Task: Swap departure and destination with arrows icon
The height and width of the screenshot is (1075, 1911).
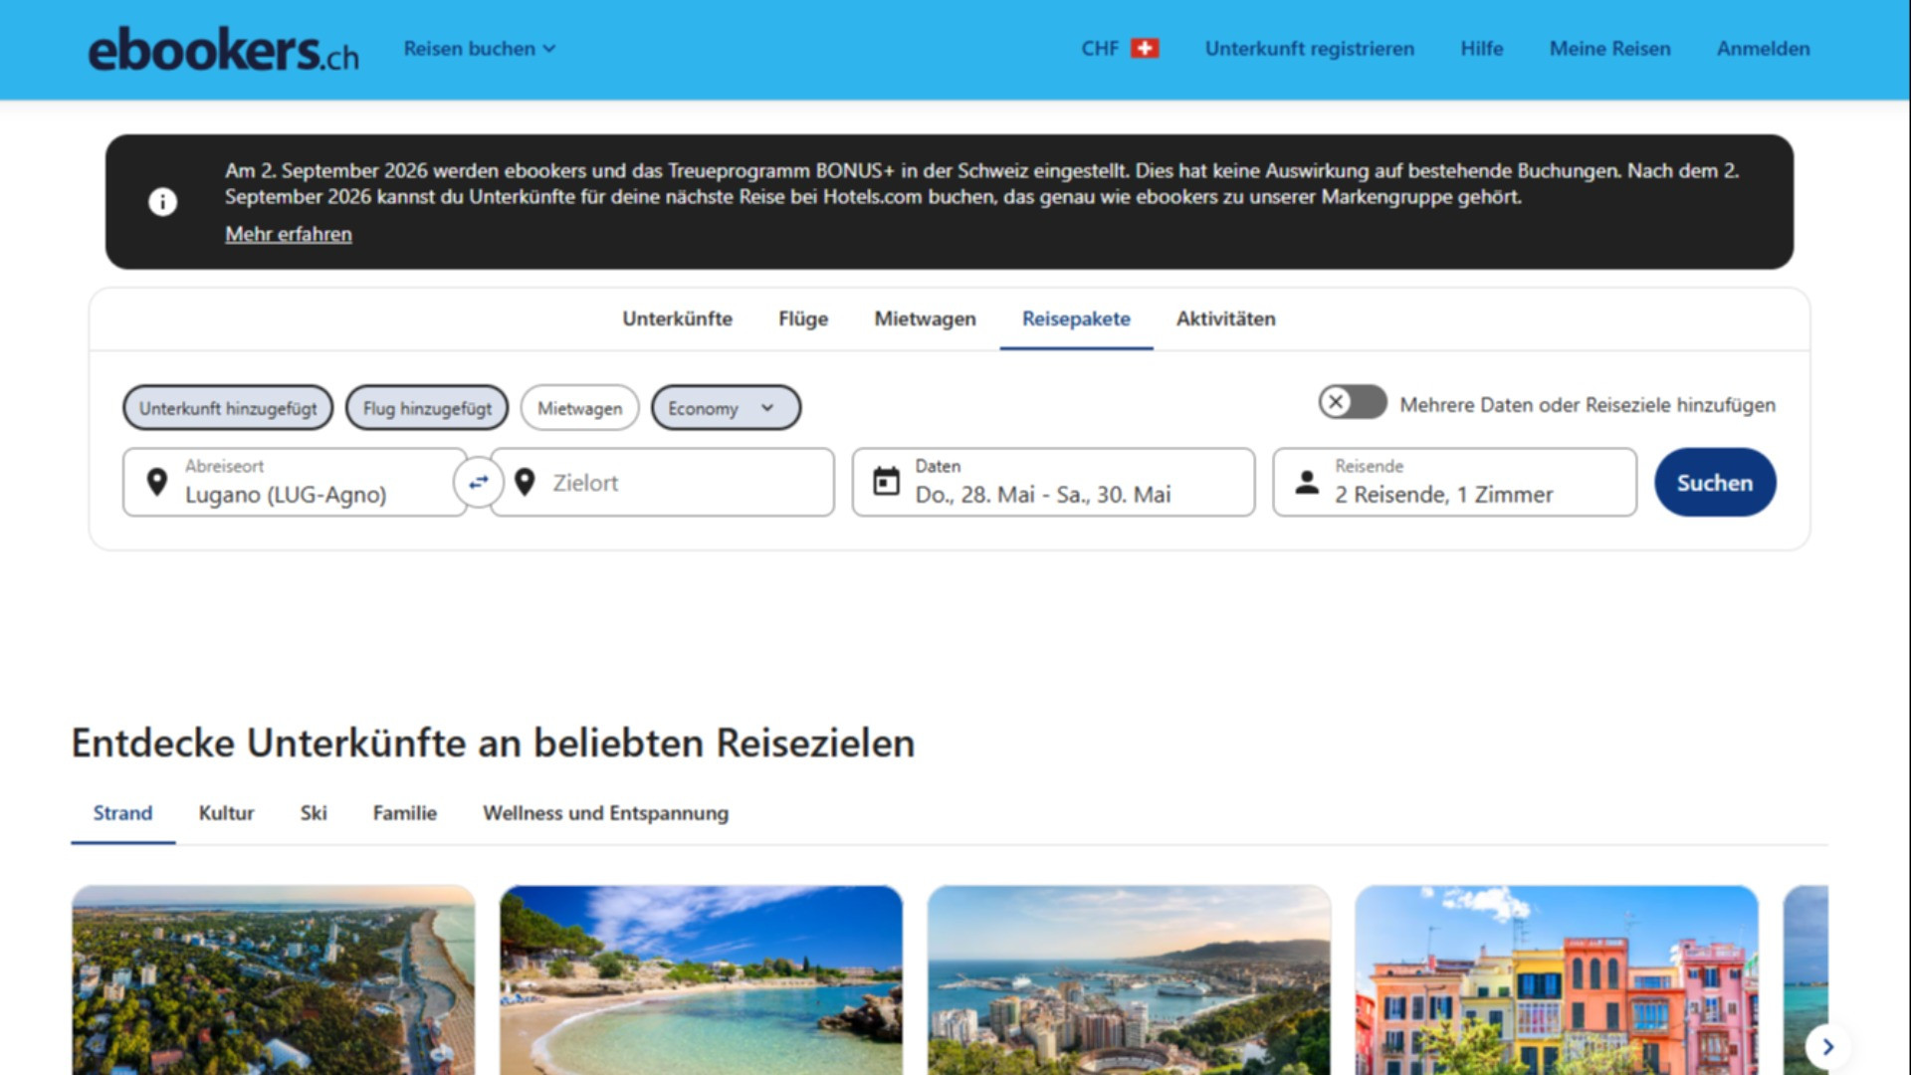Action: (479, 482)
